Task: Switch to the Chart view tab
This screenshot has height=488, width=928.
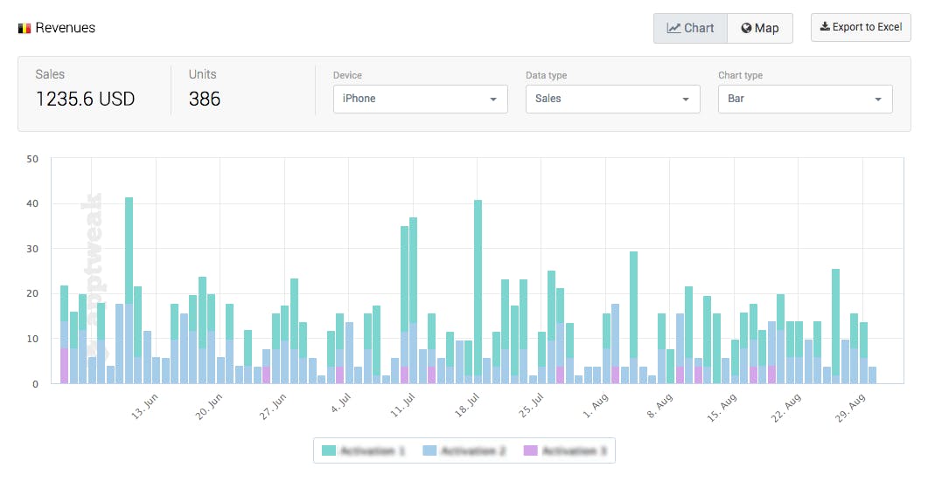Action: point(690,28)
